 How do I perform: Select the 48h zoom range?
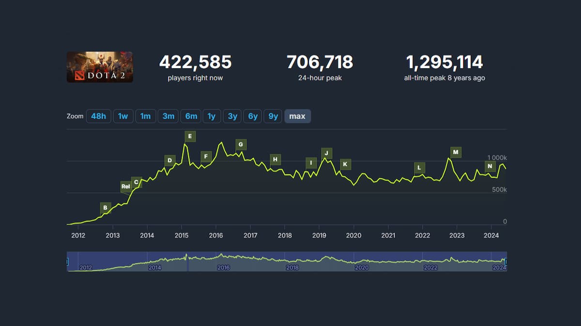[x=98, y=116]
